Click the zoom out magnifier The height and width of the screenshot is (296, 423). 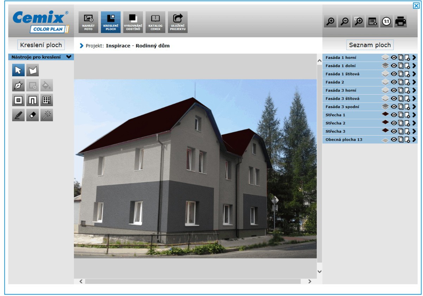click(x=344, y=21)
